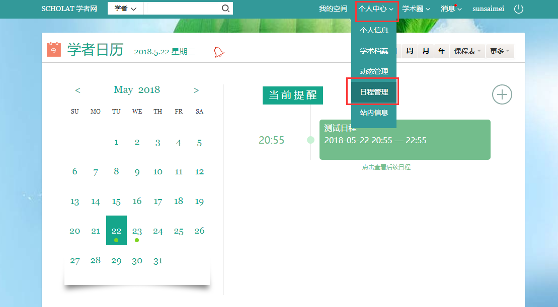Click the red reminder bell icon

[219, 52]
